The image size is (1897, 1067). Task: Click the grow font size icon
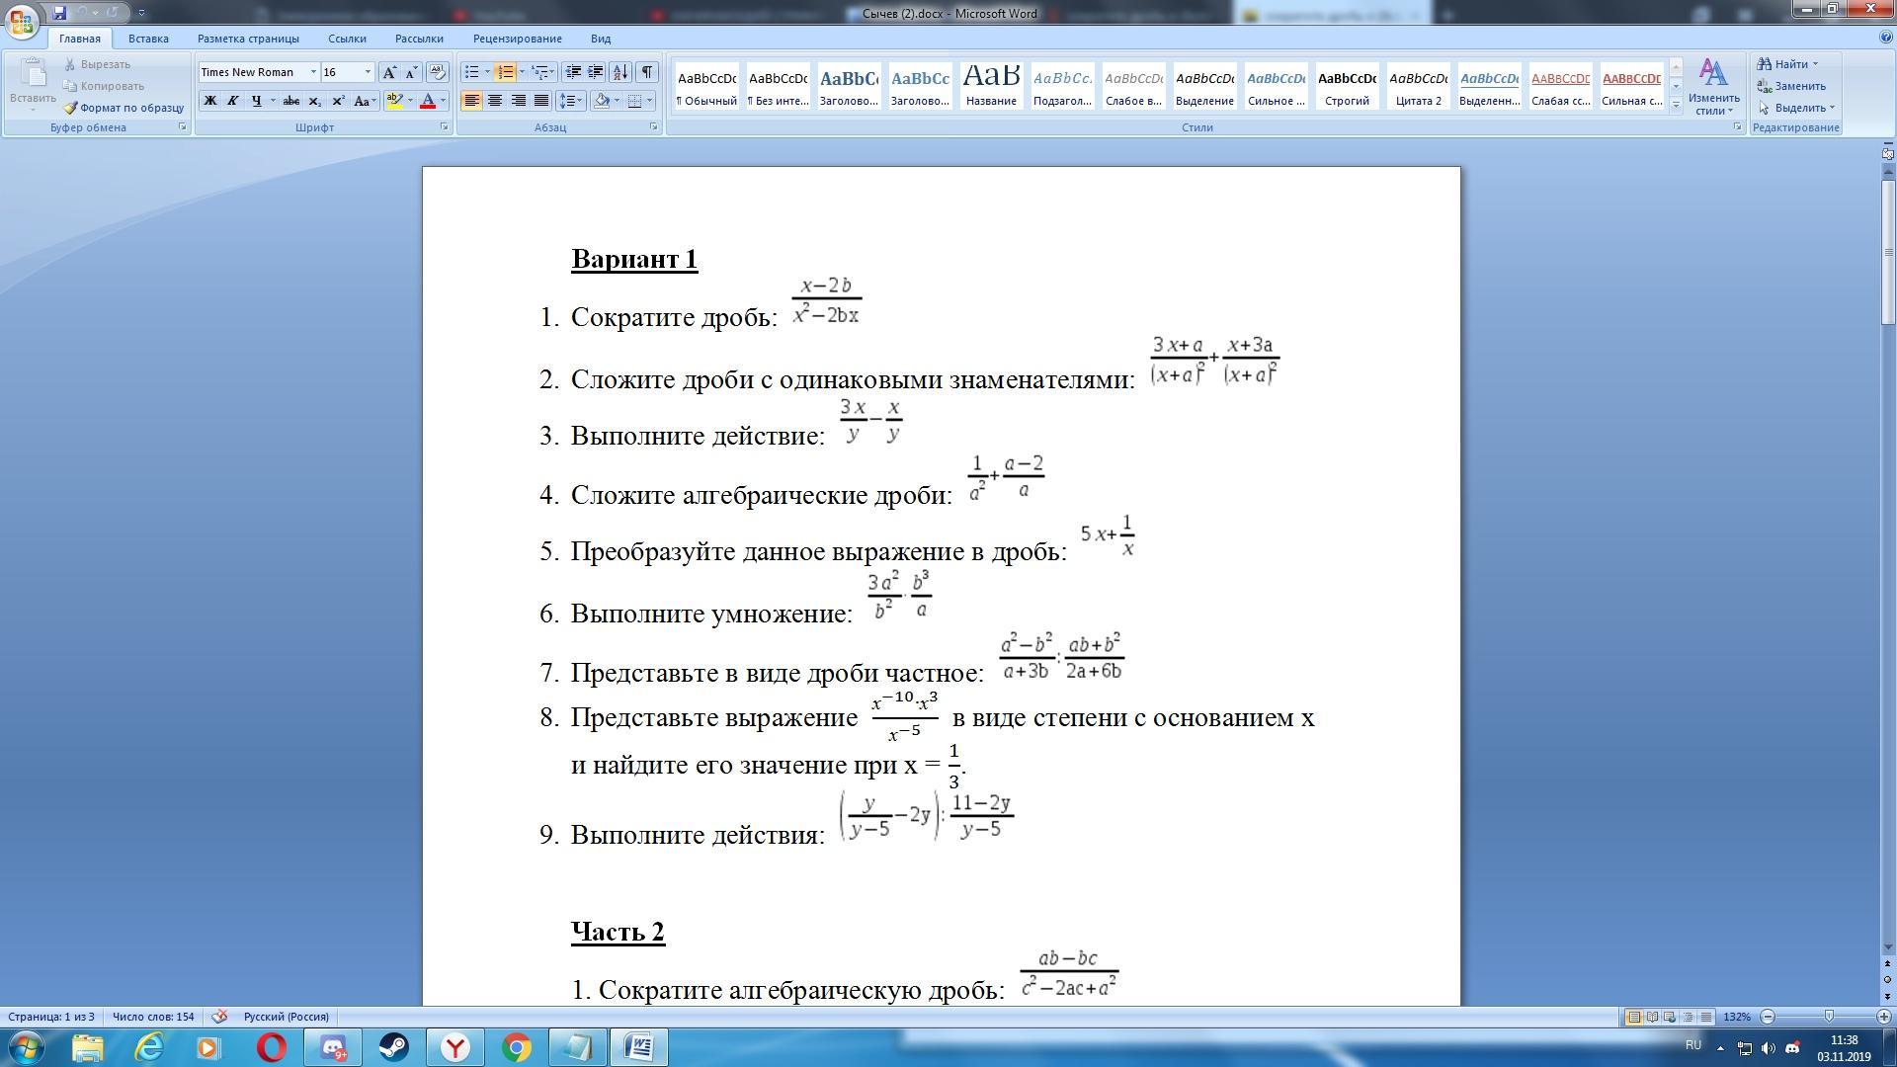click(389, 72)
